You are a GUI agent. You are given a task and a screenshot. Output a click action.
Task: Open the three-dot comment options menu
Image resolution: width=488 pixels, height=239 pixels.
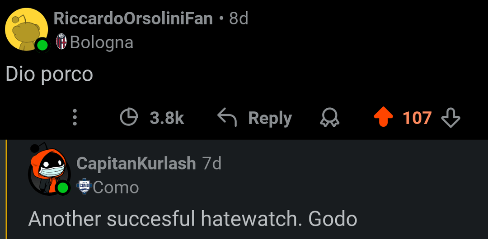click(75, 118)
